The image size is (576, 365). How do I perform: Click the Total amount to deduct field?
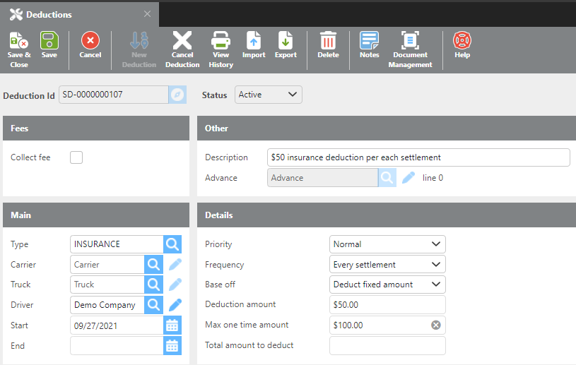pos(387,345)
